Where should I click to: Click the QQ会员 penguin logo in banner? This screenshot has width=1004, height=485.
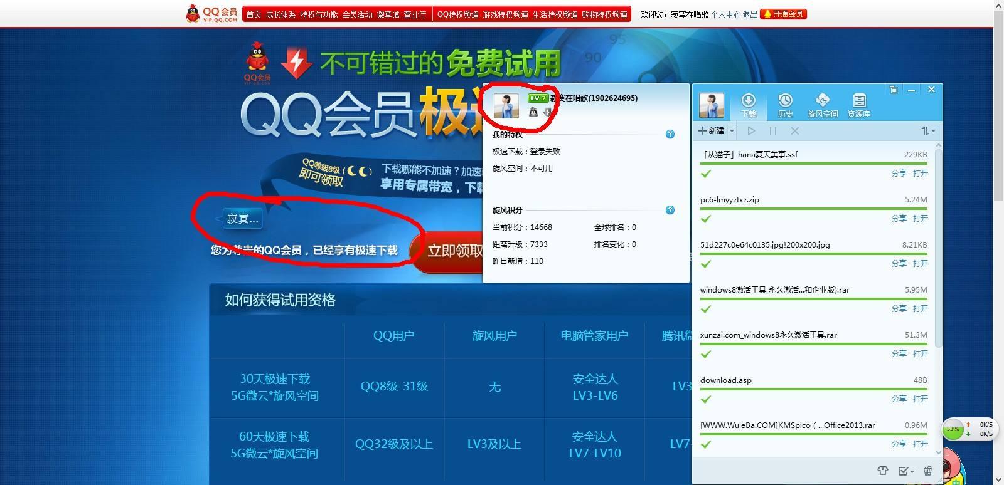(x=257, y=63)
